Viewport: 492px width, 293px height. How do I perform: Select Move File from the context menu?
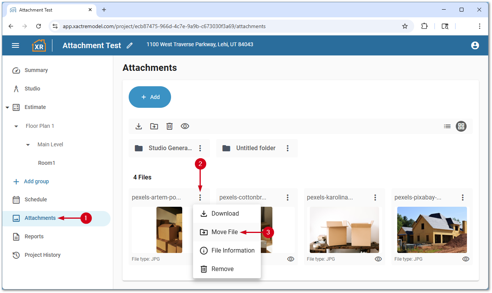point(225,232)
